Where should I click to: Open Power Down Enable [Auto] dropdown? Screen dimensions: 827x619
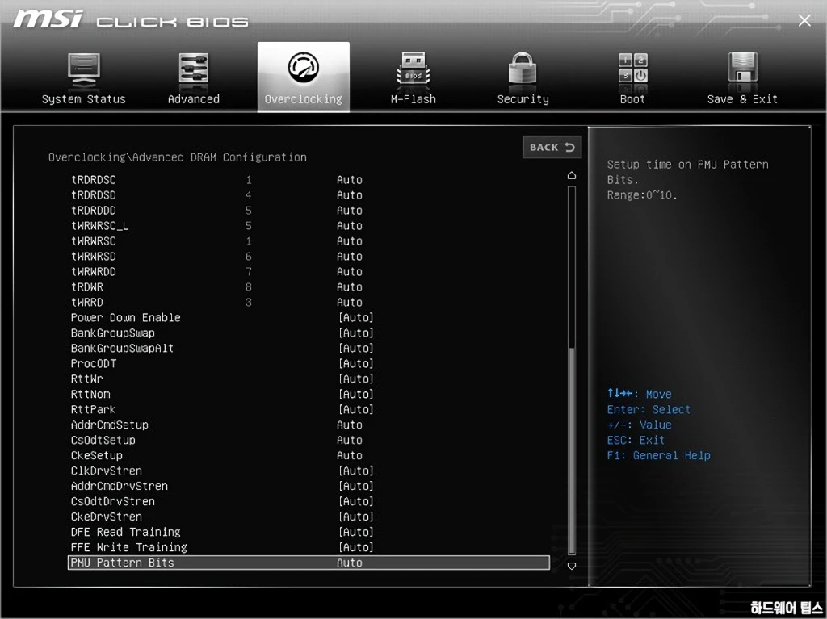(x=355, y=317)
